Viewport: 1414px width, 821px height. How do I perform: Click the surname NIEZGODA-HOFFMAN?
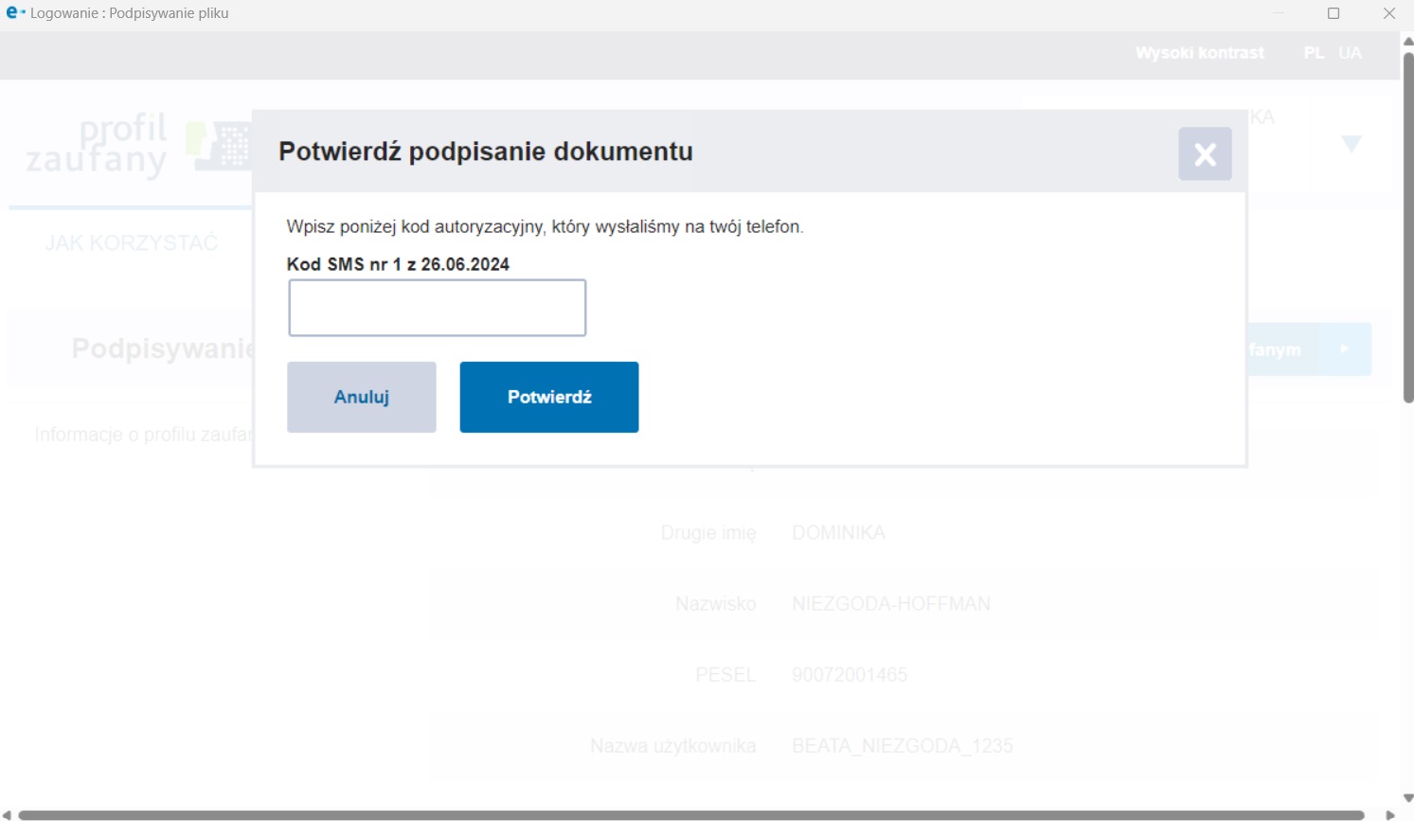click(x=891, y=604)
